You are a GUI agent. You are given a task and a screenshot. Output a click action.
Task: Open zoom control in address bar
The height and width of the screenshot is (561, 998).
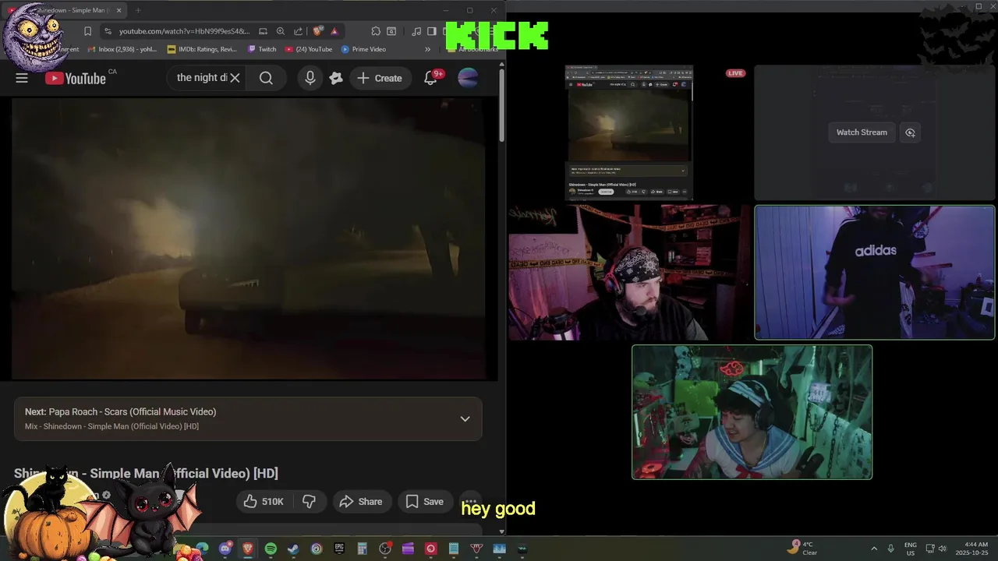[x=281, y=31]
